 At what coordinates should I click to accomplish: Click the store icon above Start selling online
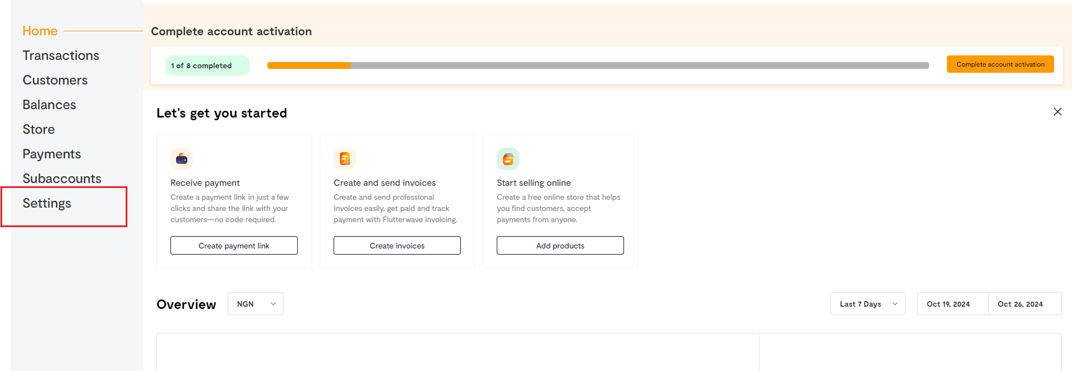[508, 159]
